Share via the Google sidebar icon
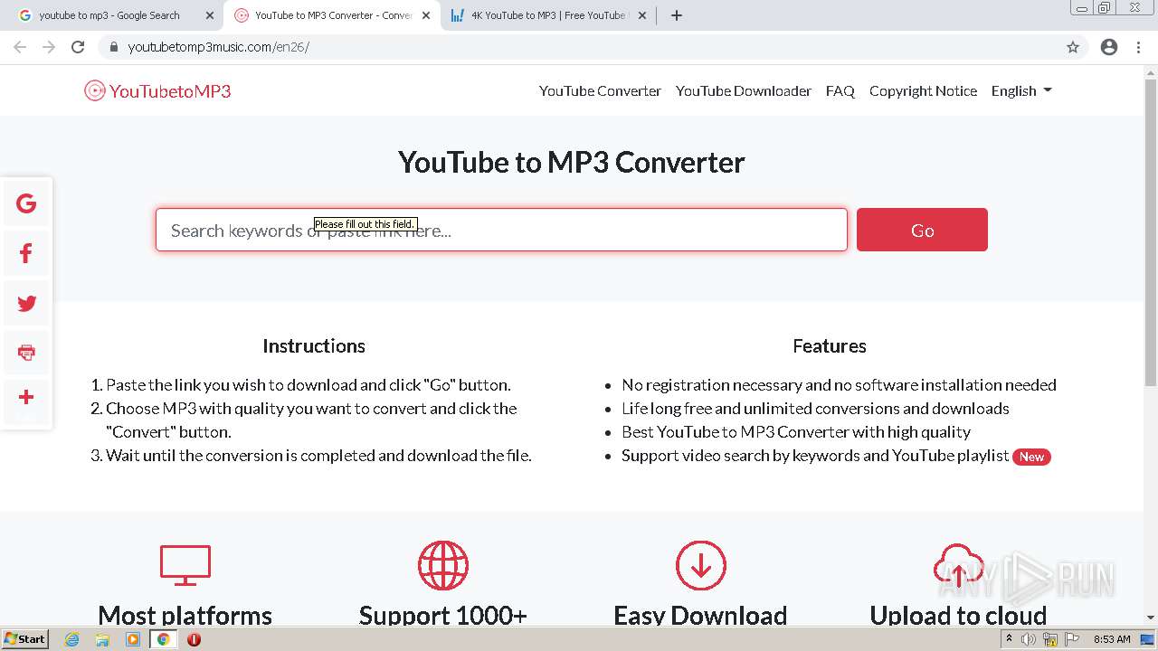 click(26, 203)
